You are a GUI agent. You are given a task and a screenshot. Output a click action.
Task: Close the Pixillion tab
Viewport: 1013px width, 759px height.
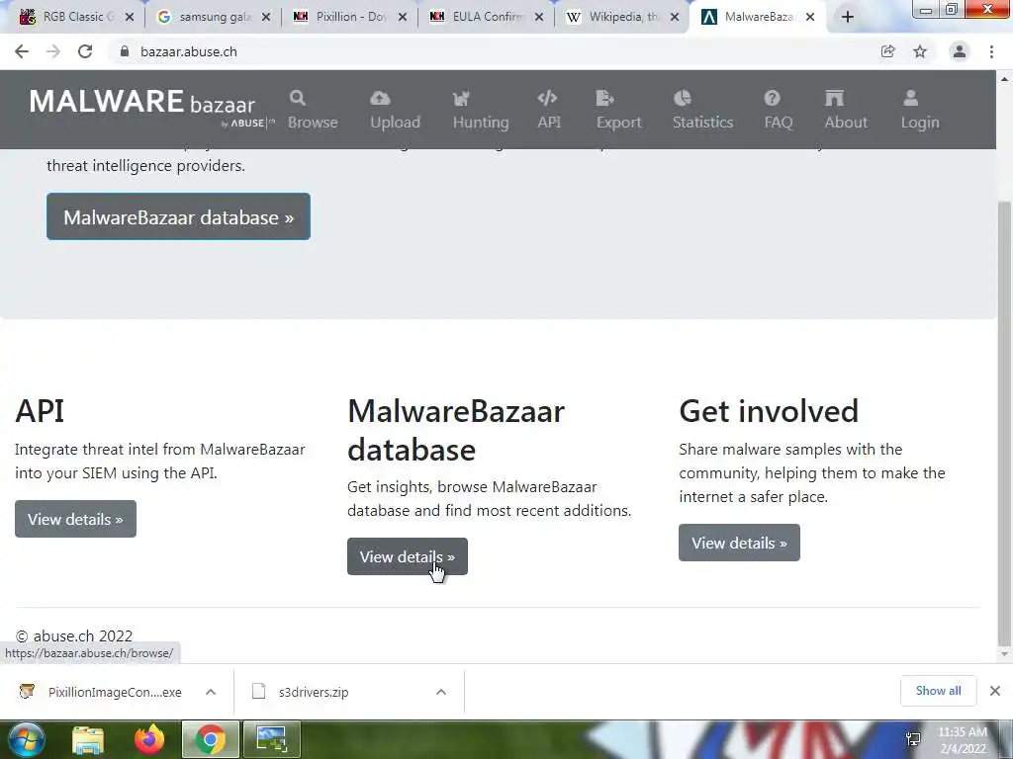pyautogui.click(x=403, y=18)
